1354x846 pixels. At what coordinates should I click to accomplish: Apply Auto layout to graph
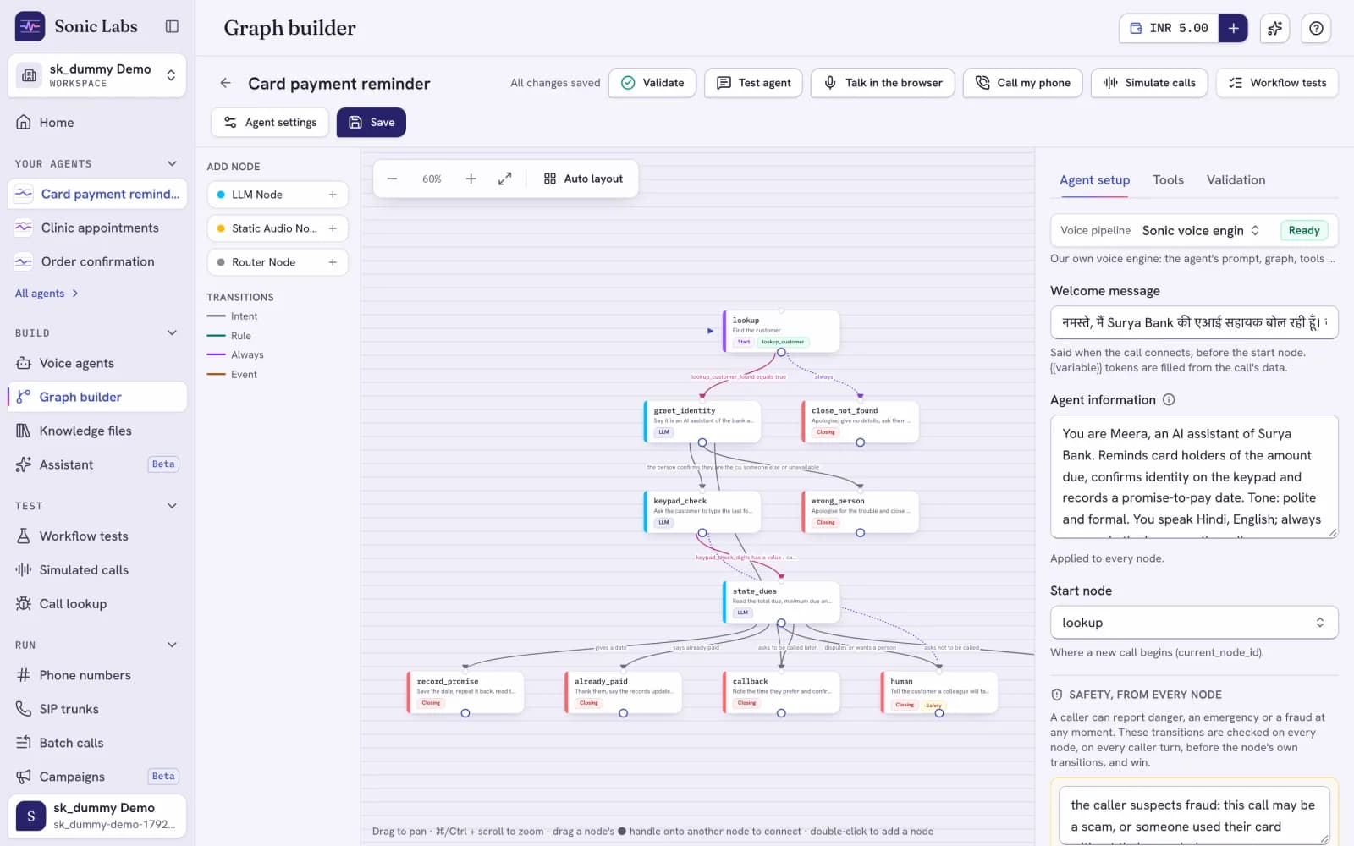(x=583, y=179)
